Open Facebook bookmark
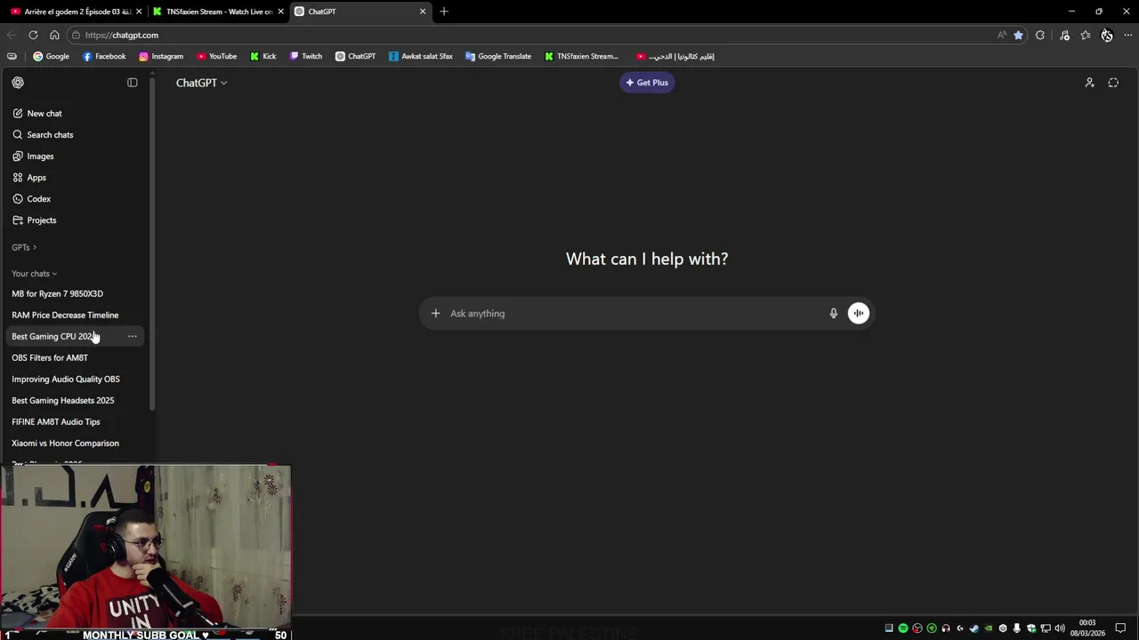The height and width of the screenshot is (640, 1139). tap(104, 56)
